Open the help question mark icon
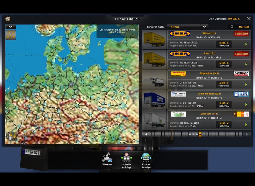The width and height of the screenshot is (255, 186). coord(8,19)
